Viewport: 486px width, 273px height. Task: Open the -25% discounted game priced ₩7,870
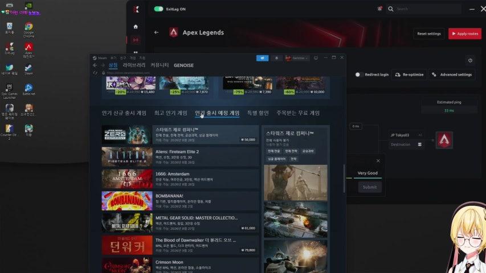(x=184, y=85)
